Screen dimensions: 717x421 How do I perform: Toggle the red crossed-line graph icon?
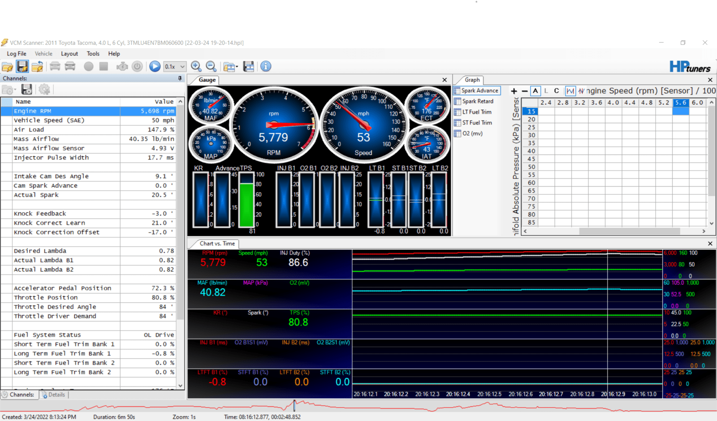(581, 91)
